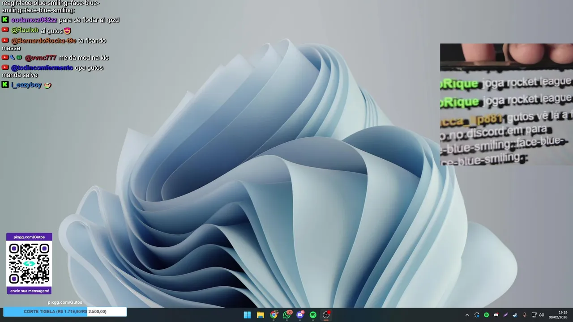Open WhatsApp from the taskbar
Screen dimensions: 573x322
(287, 315)
